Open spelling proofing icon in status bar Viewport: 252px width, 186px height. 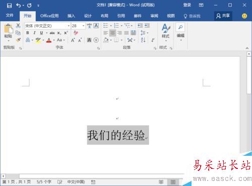[59, 182]
